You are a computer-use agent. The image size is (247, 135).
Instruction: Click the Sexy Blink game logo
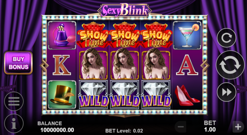pos(125,11)
